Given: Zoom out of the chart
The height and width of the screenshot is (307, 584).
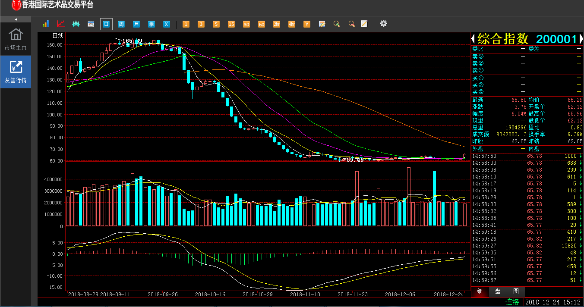Looking at the screenshot, I should point(352,24).
